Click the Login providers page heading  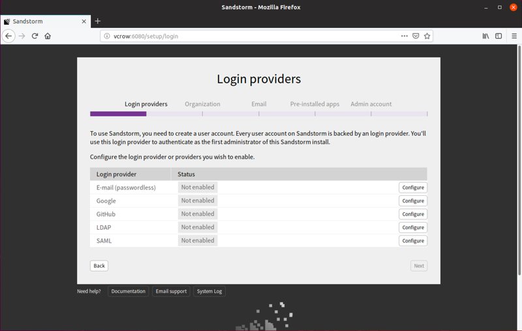(x=258, y=79)
